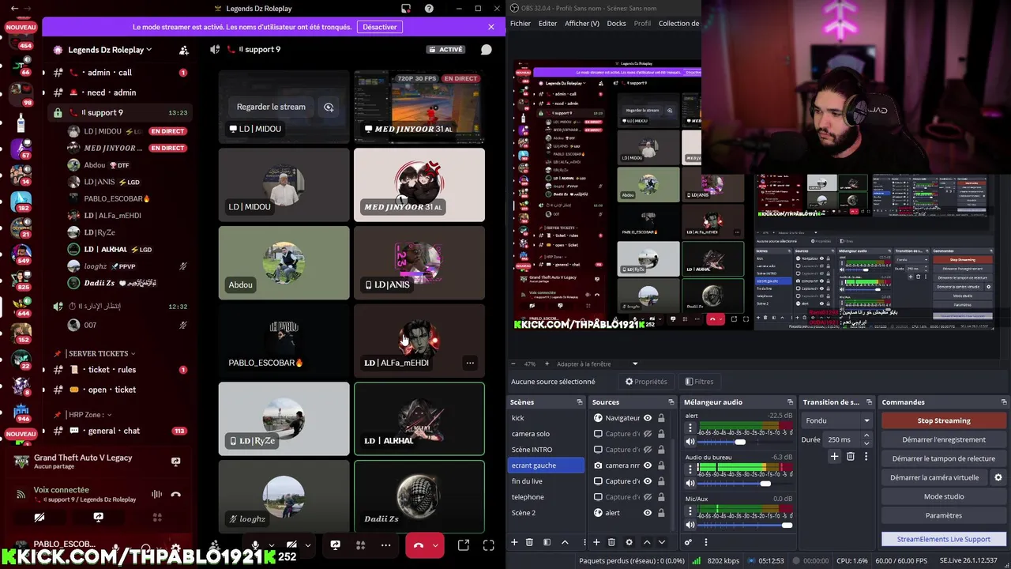Open camera options arrow in the call bar
1011x569 pixels.
point(307,545)
